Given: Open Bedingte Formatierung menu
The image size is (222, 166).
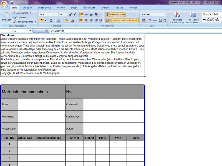Looking at the screenshot, I should point(177,17).
